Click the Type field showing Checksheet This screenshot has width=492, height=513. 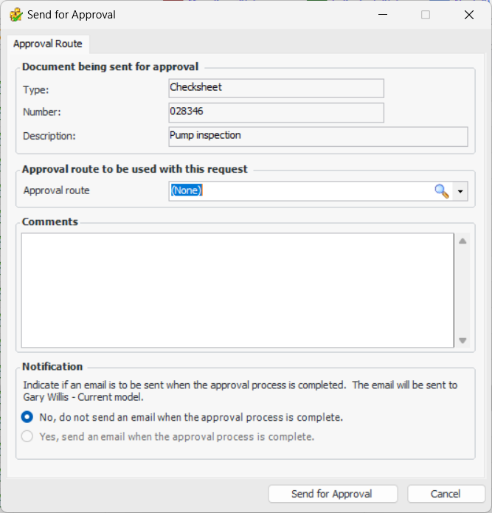click(x=276, y=89)
